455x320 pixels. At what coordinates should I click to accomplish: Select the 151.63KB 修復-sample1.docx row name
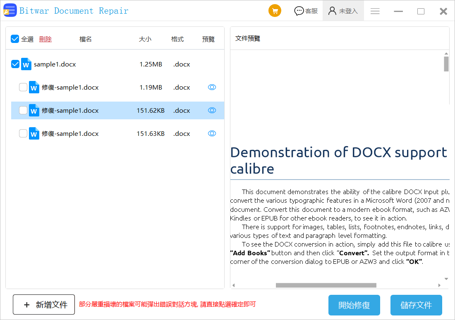tap(70, 133)
